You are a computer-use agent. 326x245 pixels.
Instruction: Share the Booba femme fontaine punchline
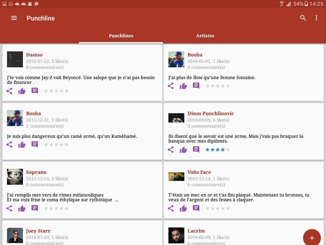(171, 86)
